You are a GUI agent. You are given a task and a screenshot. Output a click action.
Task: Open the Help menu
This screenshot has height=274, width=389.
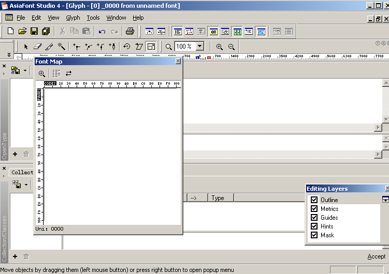138,18
